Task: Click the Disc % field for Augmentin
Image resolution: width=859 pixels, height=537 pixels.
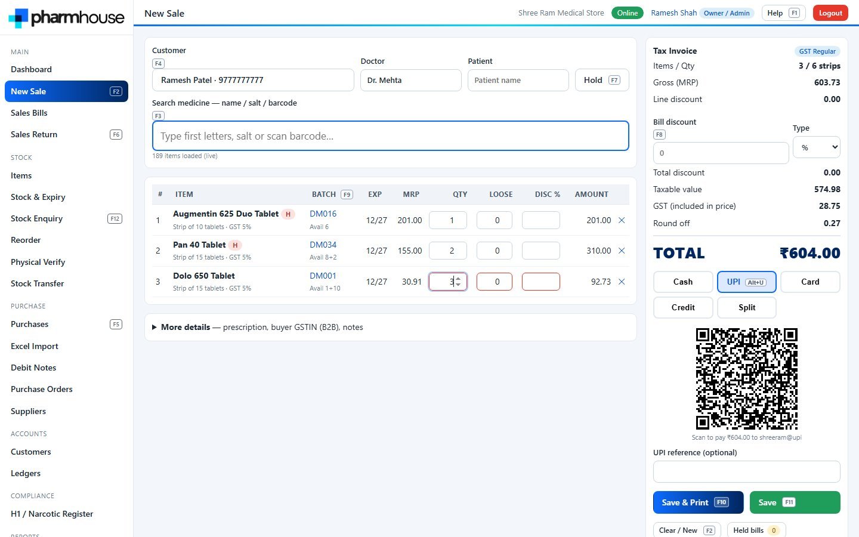Action: 541,220
